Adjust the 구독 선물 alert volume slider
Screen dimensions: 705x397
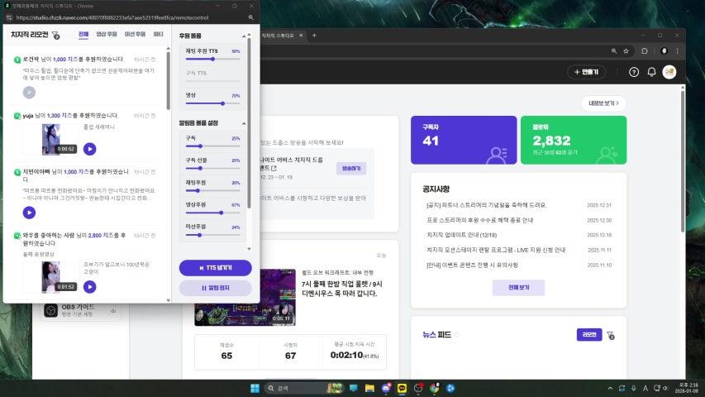coord(212,169)
